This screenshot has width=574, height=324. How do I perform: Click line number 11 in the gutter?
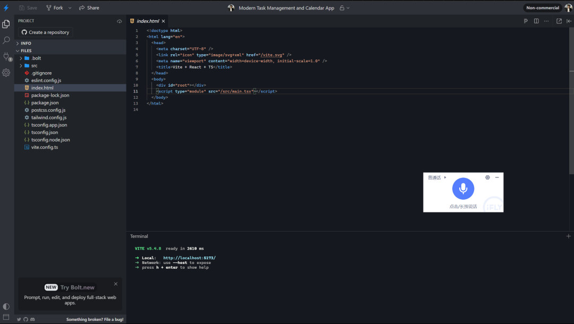pos(136,91)
